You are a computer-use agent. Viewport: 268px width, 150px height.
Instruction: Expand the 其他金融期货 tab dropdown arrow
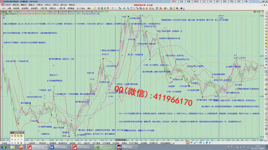pyautogui.click(x=172, y=143)
